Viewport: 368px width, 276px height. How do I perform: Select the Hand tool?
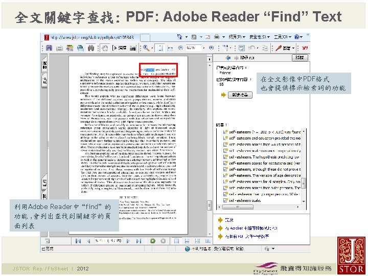click(x=105, y=48)
